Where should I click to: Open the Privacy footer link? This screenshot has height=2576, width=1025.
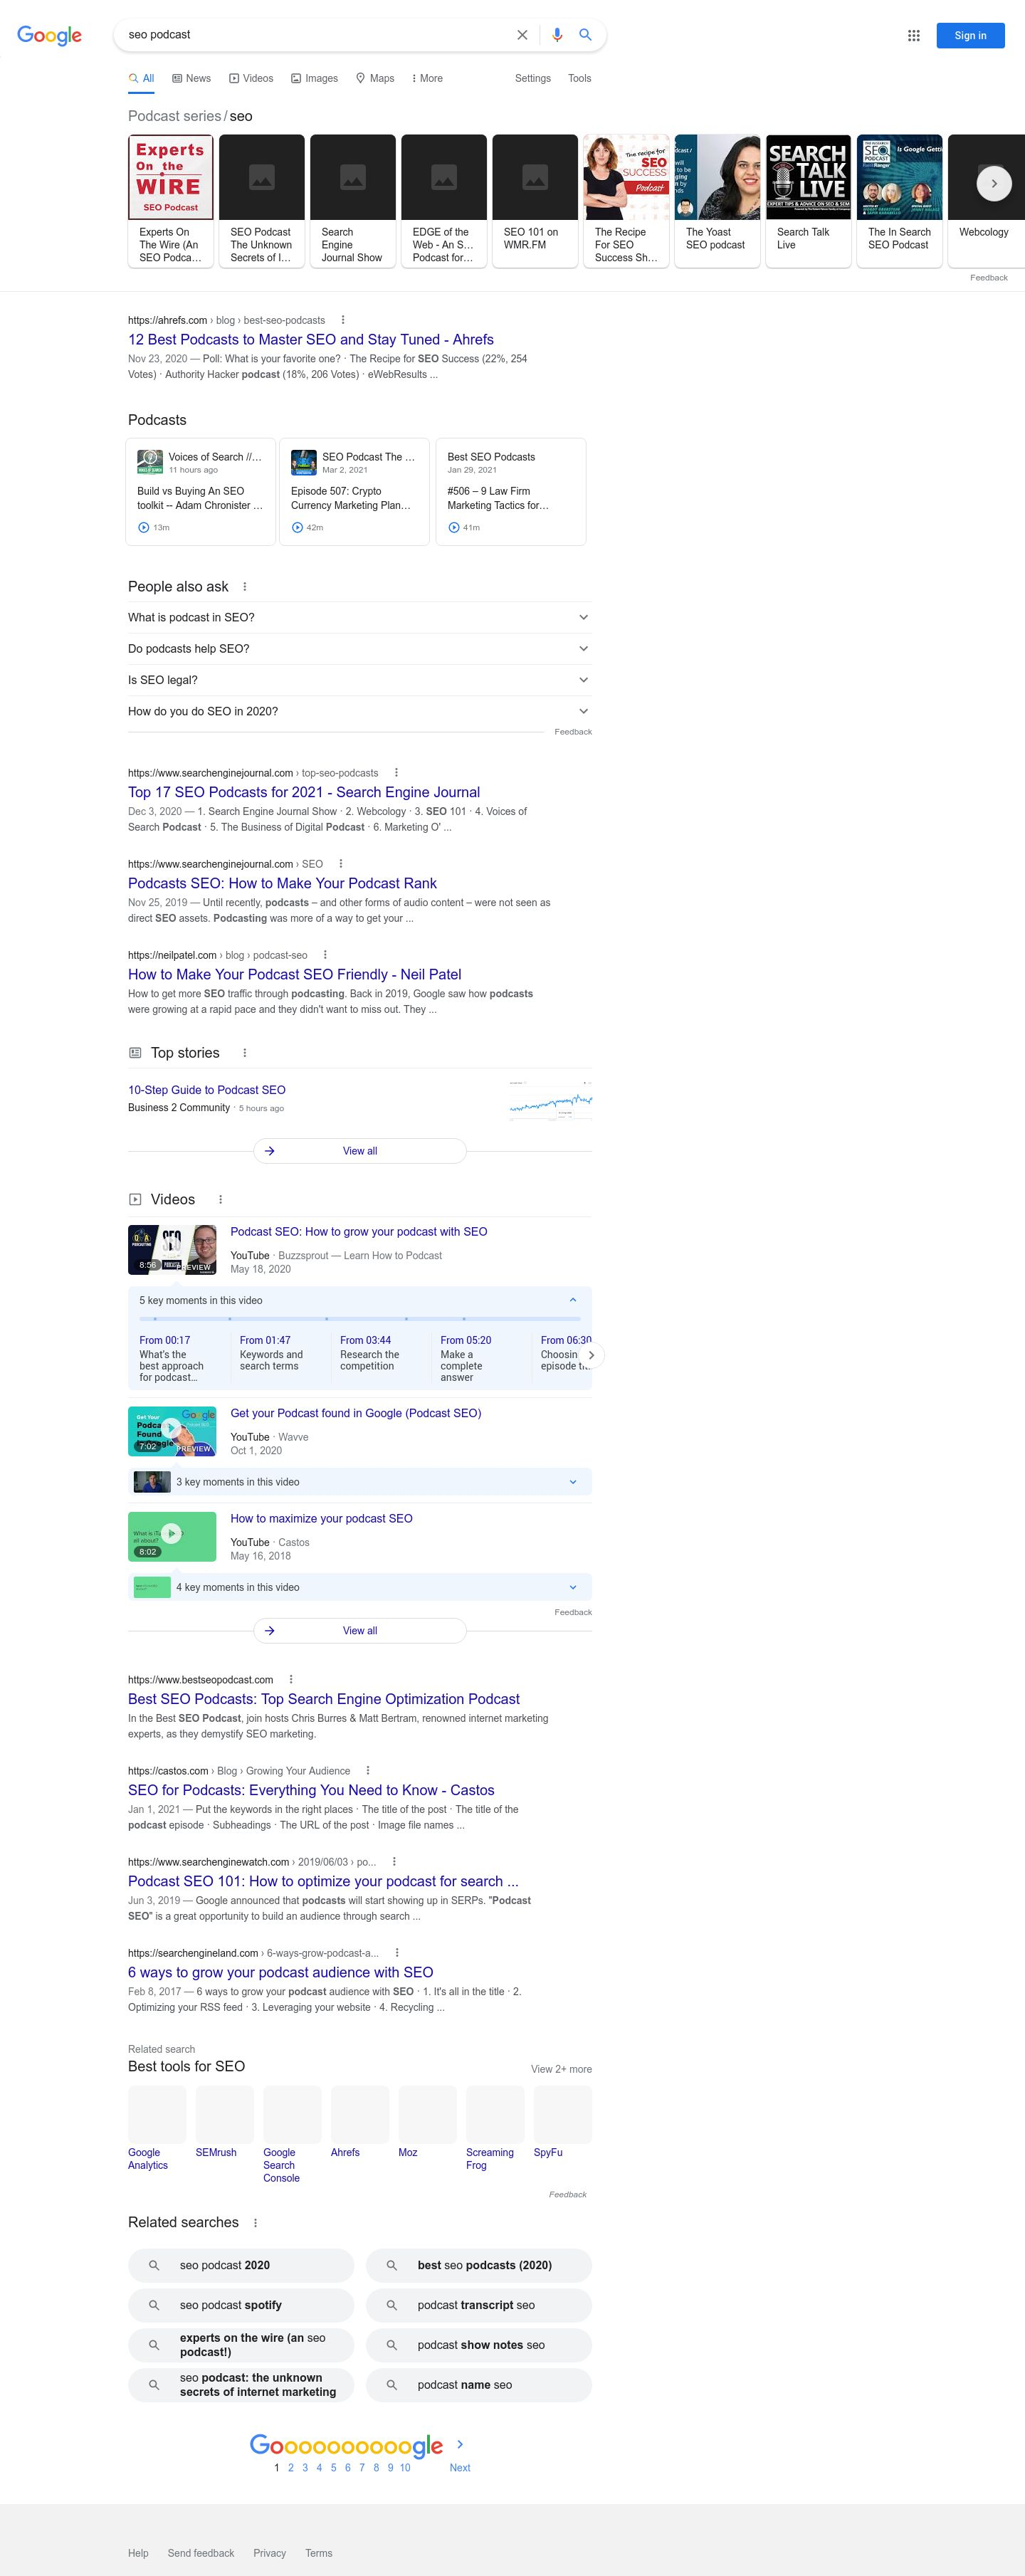click(270, 2553)
